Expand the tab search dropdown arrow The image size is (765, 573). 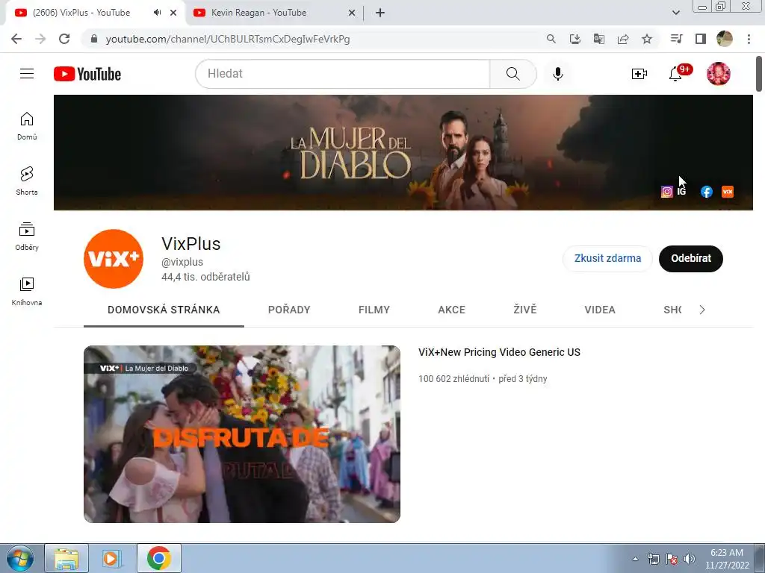coord(675,13)
